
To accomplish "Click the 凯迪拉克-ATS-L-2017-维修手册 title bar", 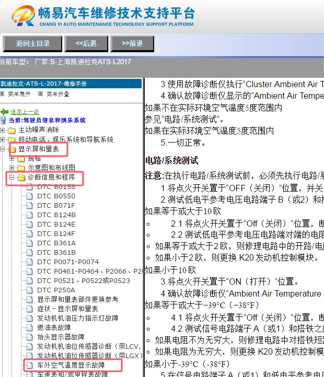I will (x=71, y=84).
